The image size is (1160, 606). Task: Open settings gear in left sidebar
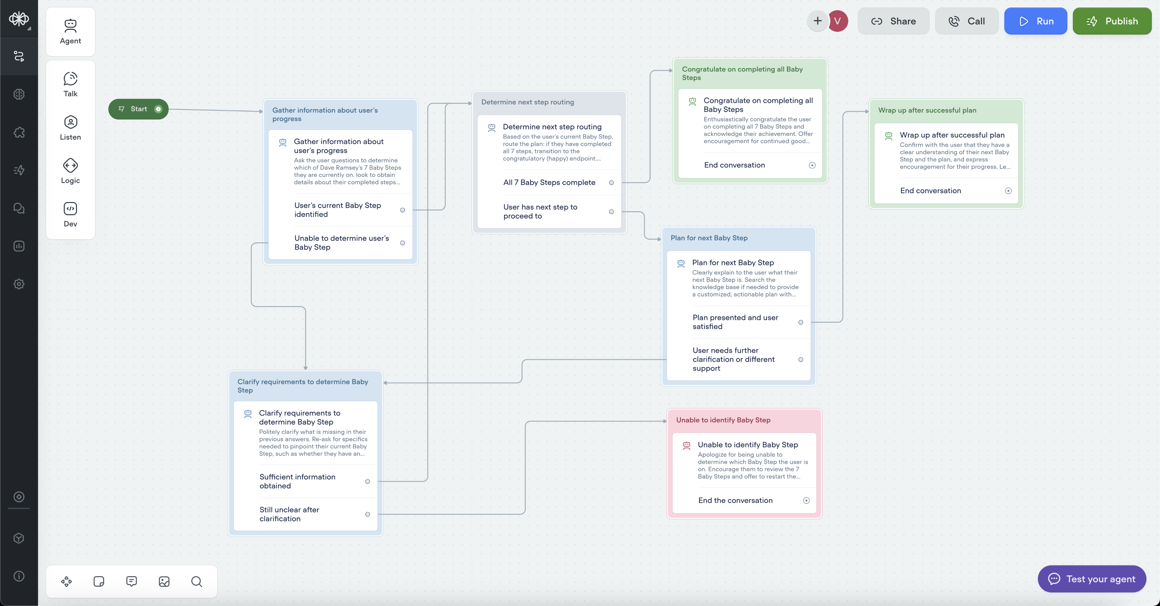click(19, 284)
